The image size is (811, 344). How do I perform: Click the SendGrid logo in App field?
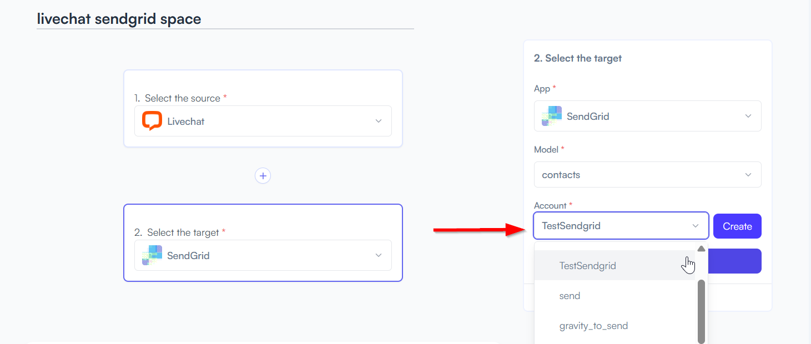click(x=552, y=116)
